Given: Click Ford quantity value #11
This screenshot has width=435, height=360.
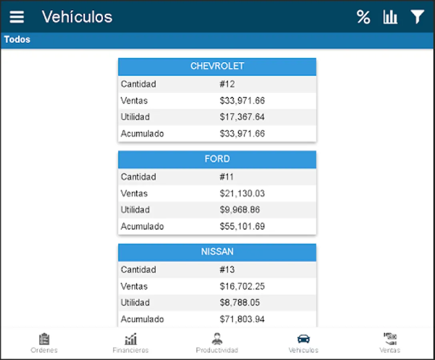Looking at the screenshot, I should [227, 177].
